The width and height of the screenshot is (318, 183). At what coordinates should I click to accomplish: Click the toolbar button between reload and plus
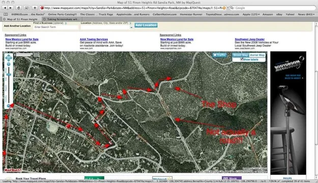[26, 8]
